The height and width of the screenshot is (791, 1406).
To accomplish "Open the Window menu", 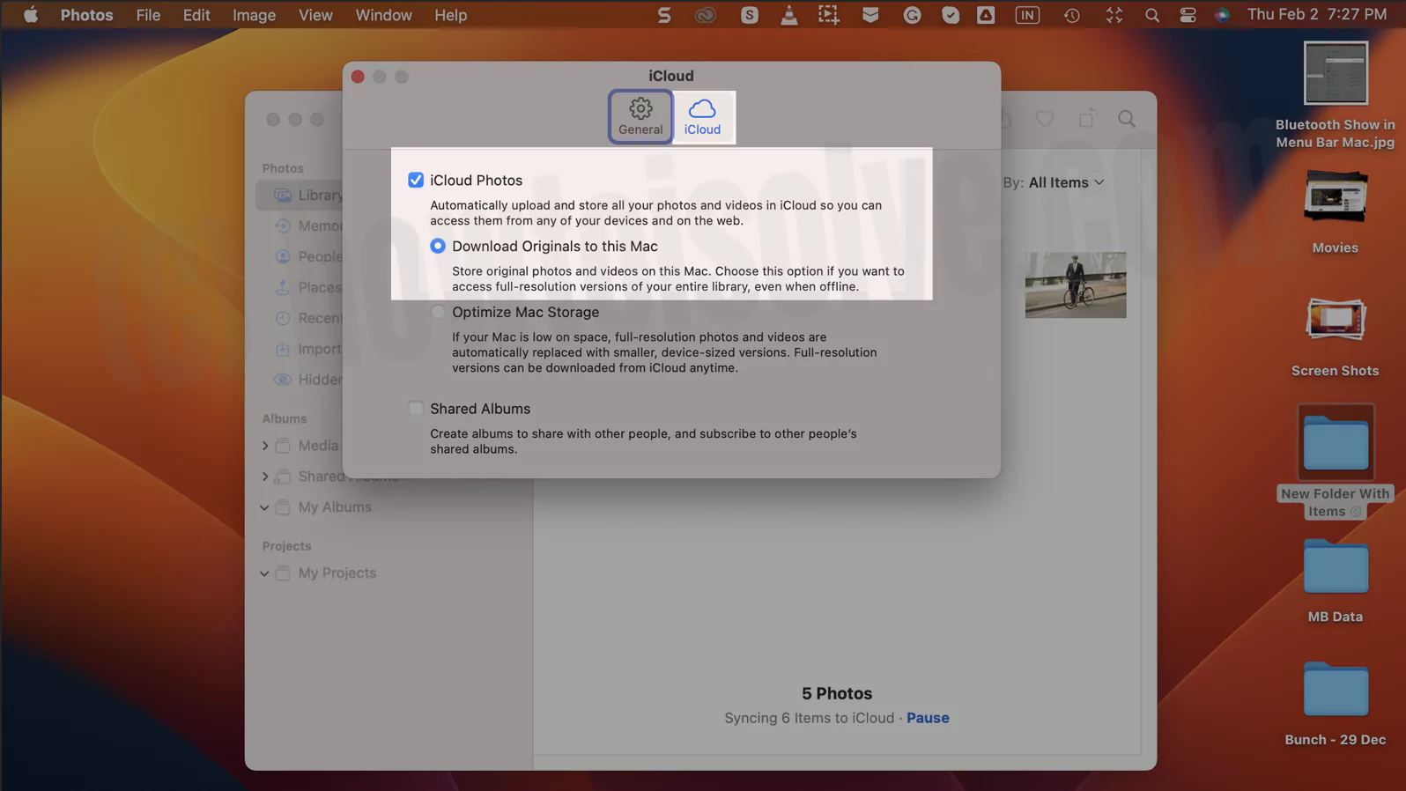I will point(383,15).
